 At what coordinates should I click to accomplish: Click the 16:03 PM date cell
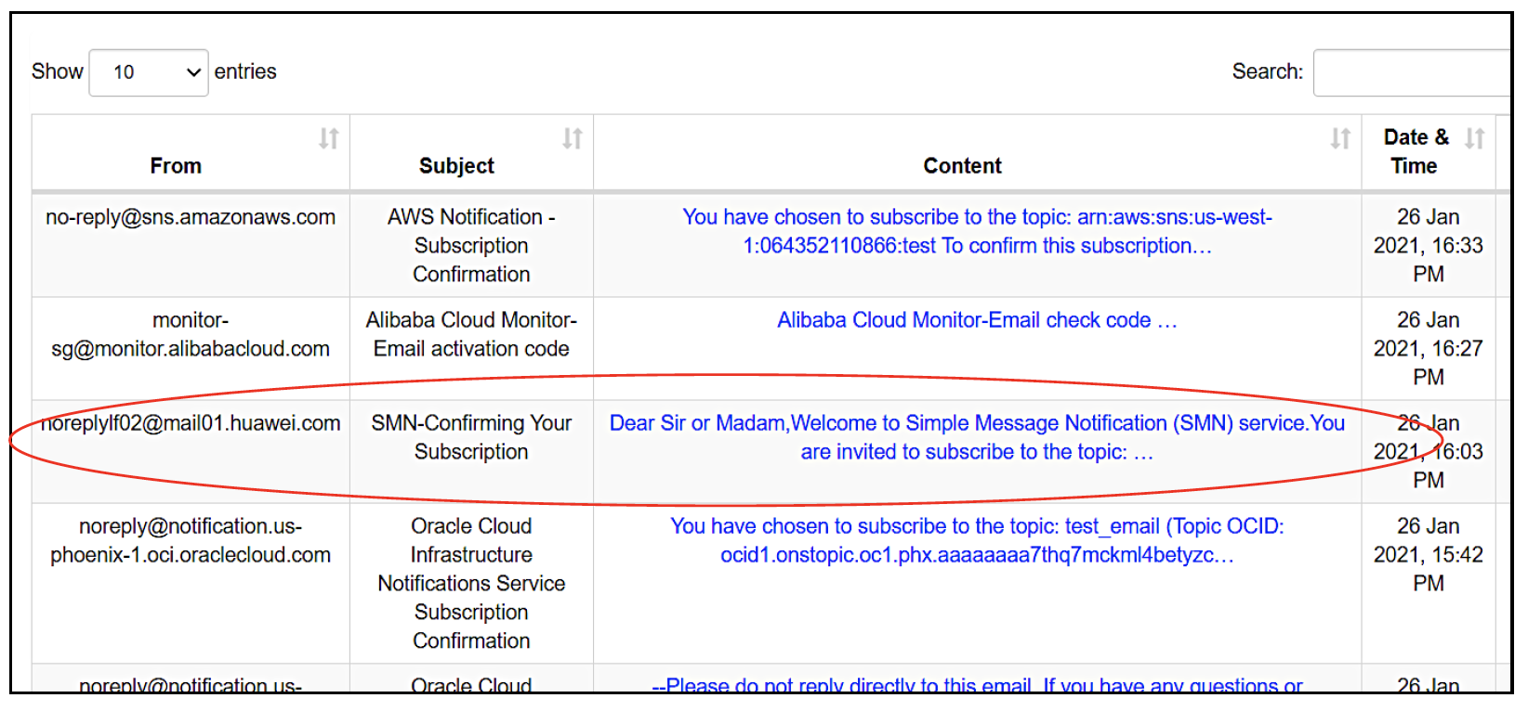pyautogui.click(x=1429, y=451)
